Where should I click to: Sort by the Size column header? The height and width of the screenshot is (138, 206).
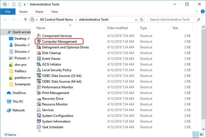tap(182, 28)
